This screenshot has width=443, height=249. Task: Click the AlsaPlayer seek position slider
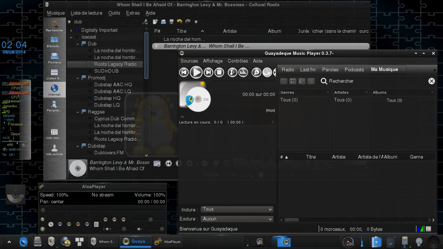click(102, 210)
